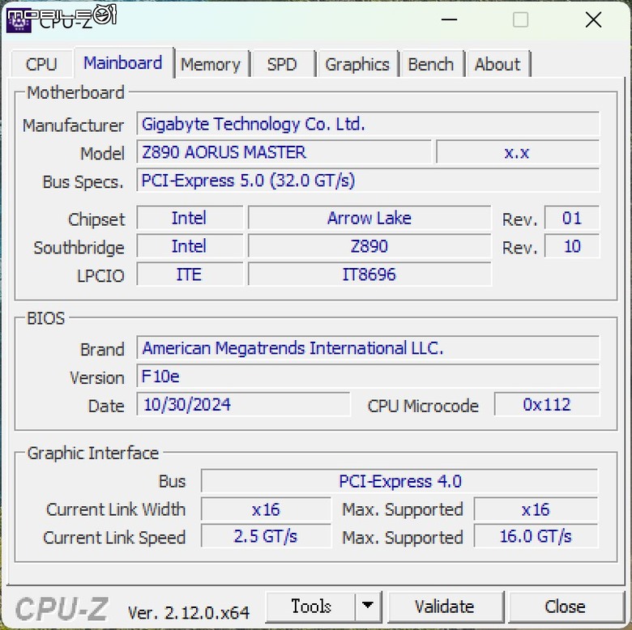
Task: Open the Memory tab
Action: tap(211, 64)
